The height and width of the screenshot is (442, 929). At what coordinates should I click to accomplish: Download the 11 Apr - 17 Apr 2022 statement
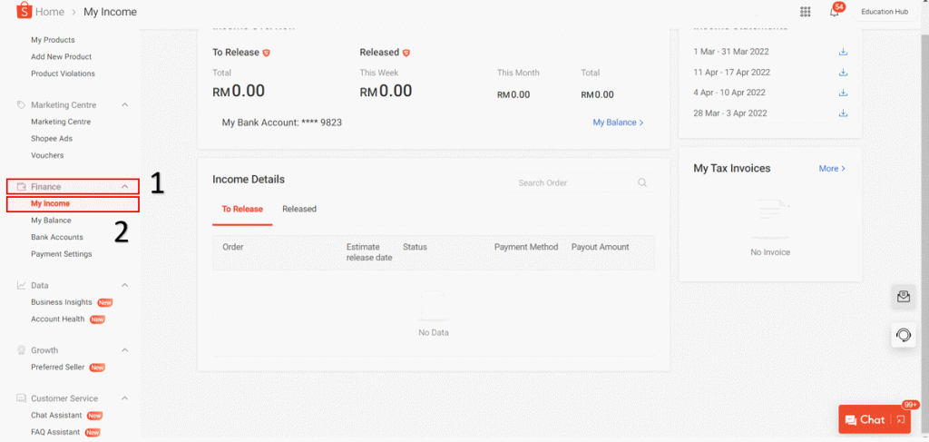pos(843,73)
